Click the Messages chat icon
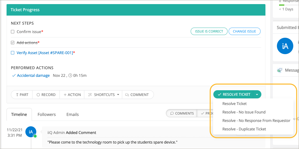Viewport: 299px width, 149px height. tap(280, 70)
